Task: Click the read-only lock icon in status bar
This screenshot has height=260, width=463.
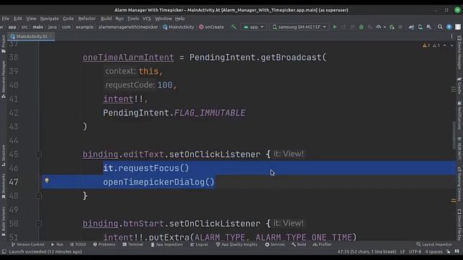Action: pos(449,251)
